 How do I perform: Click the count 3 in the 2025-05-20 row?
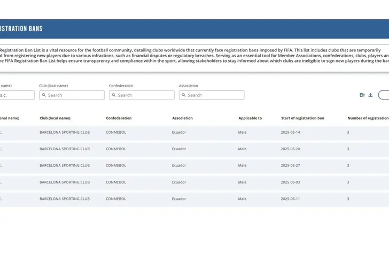(x=348, y=149)
